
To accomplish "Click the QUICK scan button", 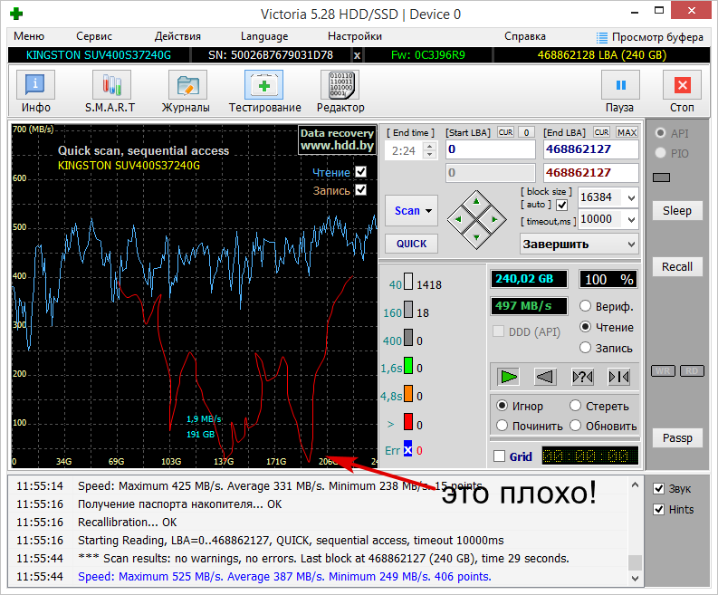I will pyautogui.click(x=411, y=244).
